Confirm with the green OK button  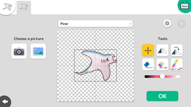[x=162, y=96]
